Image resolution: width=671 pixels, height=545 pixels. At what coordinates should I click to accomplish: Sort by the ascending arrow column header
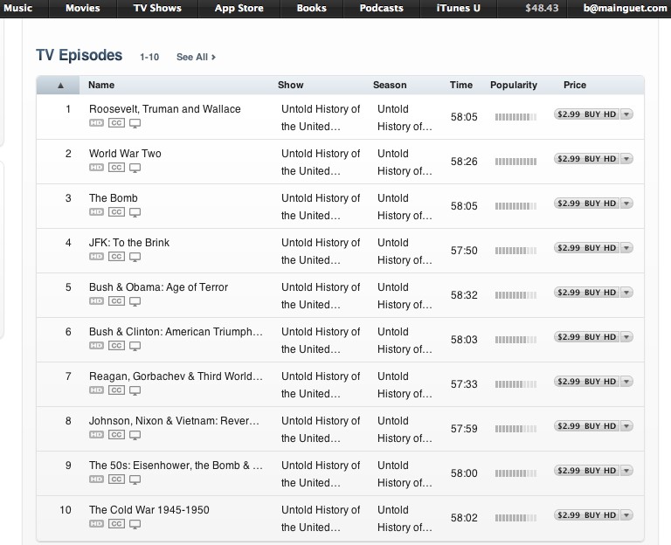60,86
